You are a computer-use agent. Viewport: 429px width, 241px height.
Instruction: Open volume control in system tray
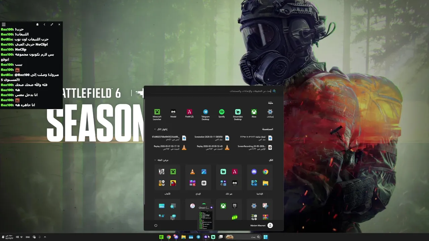click(x=17, y=237)
